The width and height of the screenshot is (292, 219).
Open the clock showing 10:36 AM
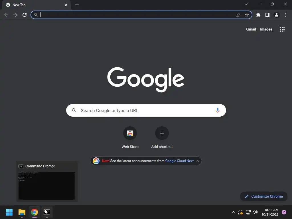(270, 212)
